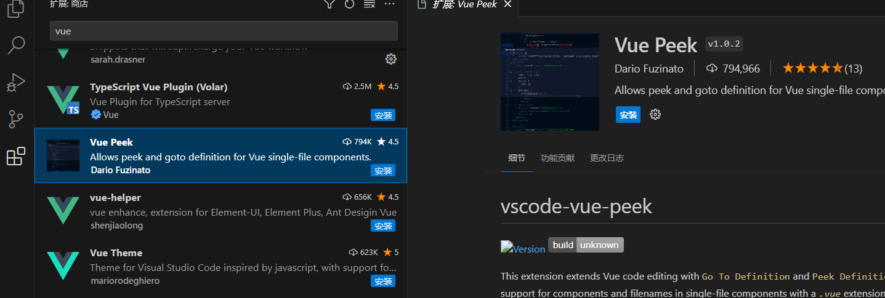Click the 2.5M download count for Volar
The height and width of the screenshot is (298, 885).
tap(357, 87)
